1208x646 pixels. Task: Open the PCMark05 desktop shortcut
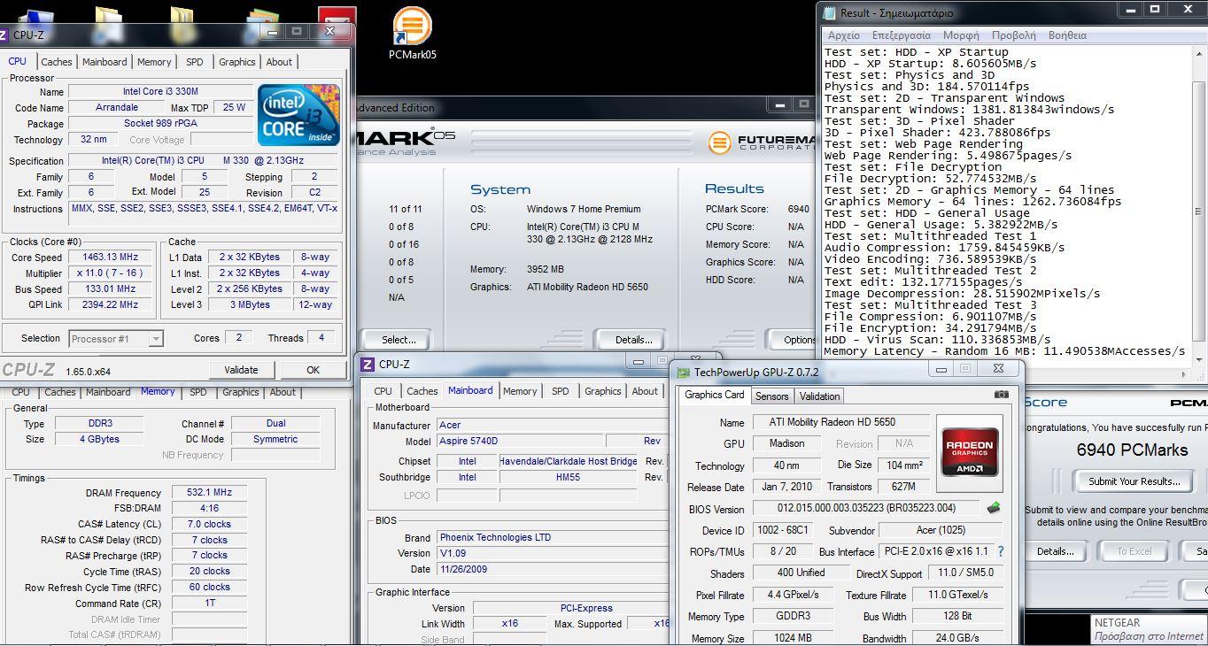click(x=412, y=34)
